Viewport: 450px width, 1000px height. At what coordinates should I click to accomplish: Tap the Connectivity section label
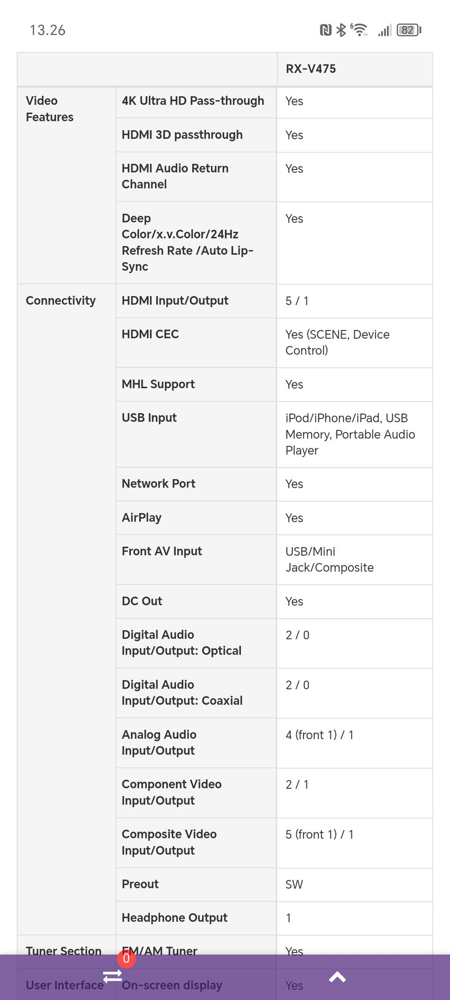(60, 301)
